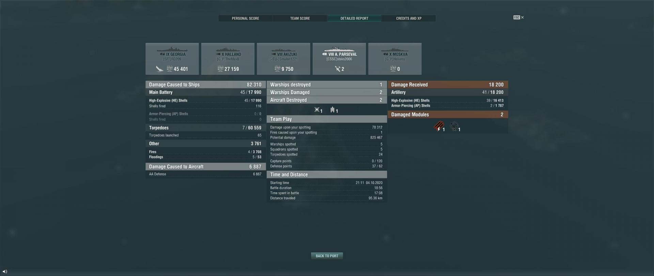Viewport: 654px width, 276px height.
Task: Click the Distance traveled 95.36 km row
Action: tap(326, 198)
